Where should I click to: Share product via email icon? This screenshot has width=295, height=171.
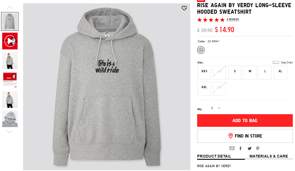coord(232,148)
